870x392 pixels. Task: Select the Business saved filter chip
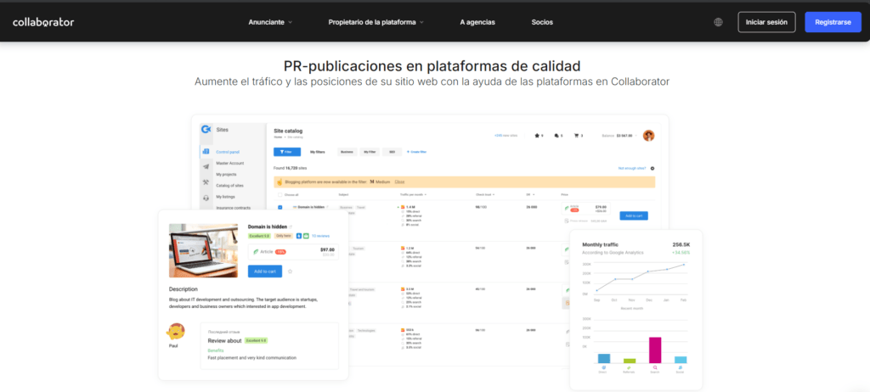click(347, 151)
